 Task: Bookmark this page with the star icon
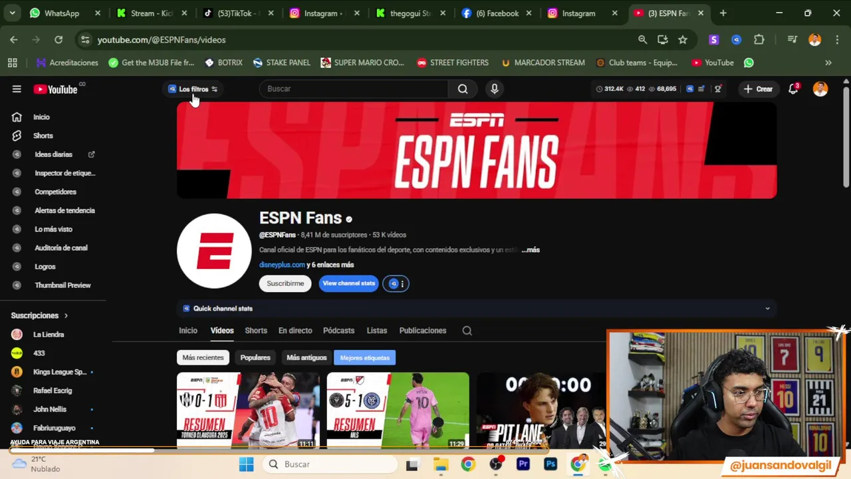683,40
